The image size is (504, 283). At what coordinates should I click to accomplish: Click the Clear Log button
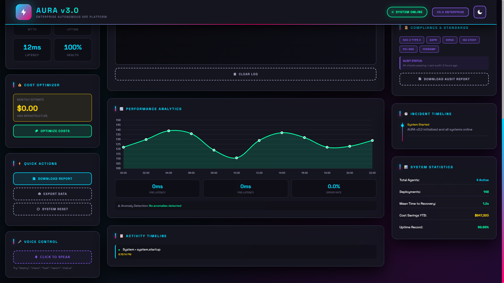[x=245, y=74]
